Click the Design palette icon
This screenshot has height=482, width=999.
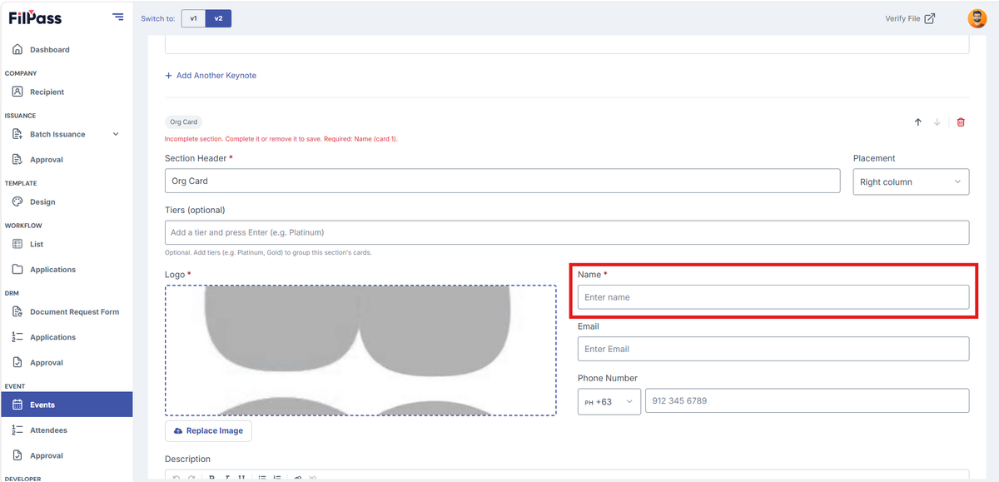click(x=17, y=201)
